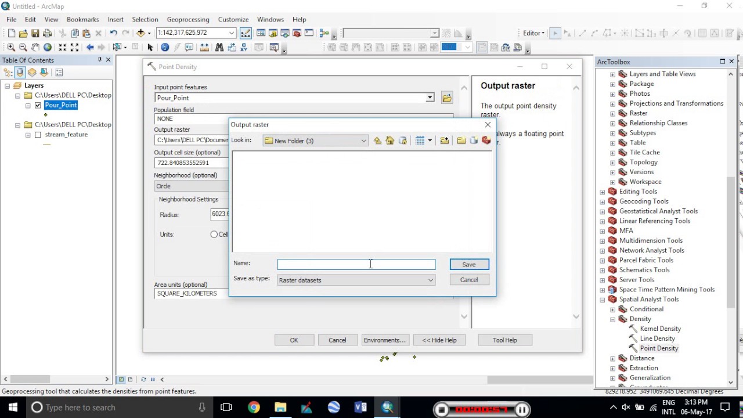Screen dimensions: 743x418
Task: Open the Bookmarks menu
Action: tap(82, 19)
